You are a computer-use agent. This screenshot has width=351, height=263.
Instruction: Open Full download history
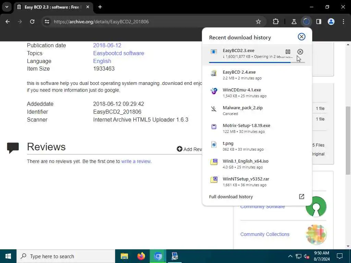[x=257, y=197]
